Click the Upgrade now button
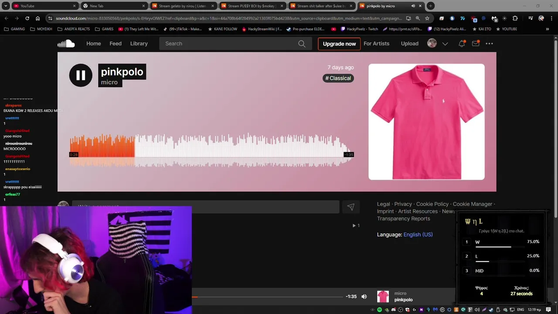The image size is (558, 314). (x=339, y=44)
